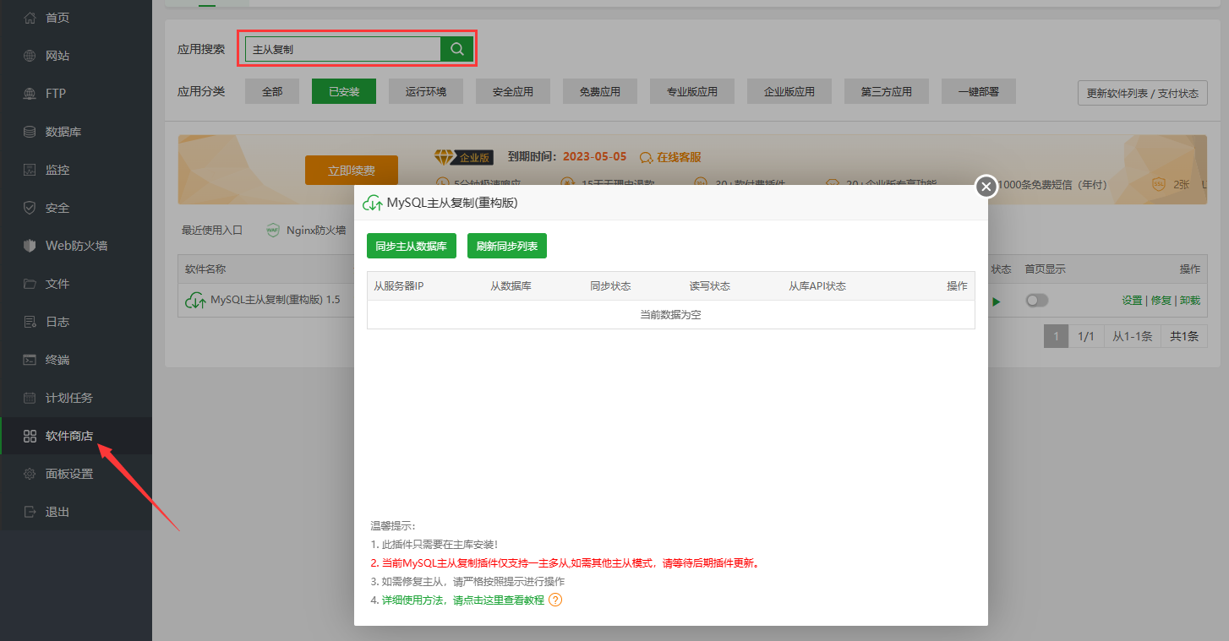Select the 第三方应用 category tab

pyautogui.click(x=887, y=91)
